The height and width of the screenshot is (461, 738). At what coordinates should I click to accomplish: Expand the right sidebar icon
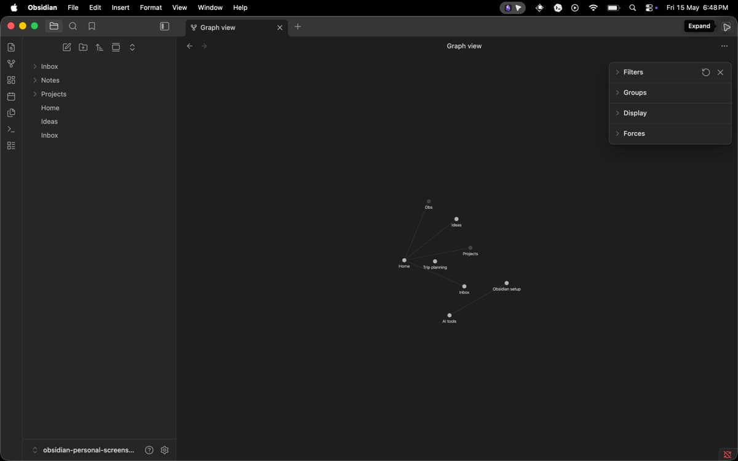[727, 26]
